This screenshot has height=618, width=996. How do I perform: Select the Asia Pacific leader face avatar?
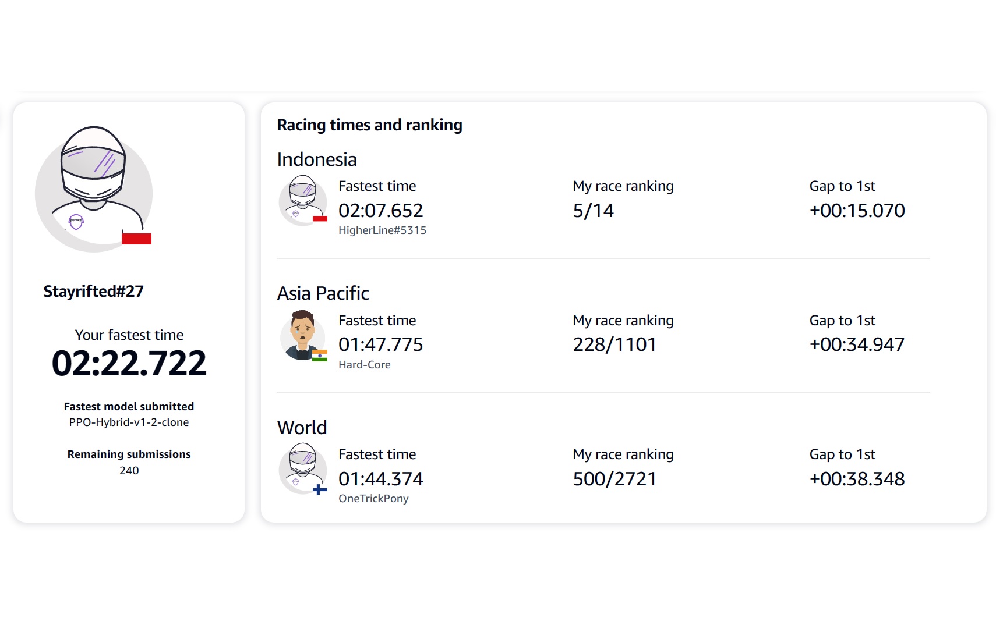coord(302,335)
